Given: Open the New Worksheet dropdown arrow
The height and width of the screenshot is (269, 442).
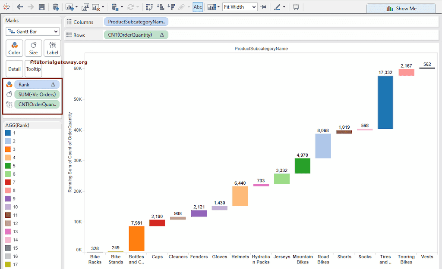Looking at the screenshot, I should (x=76, y=7).
